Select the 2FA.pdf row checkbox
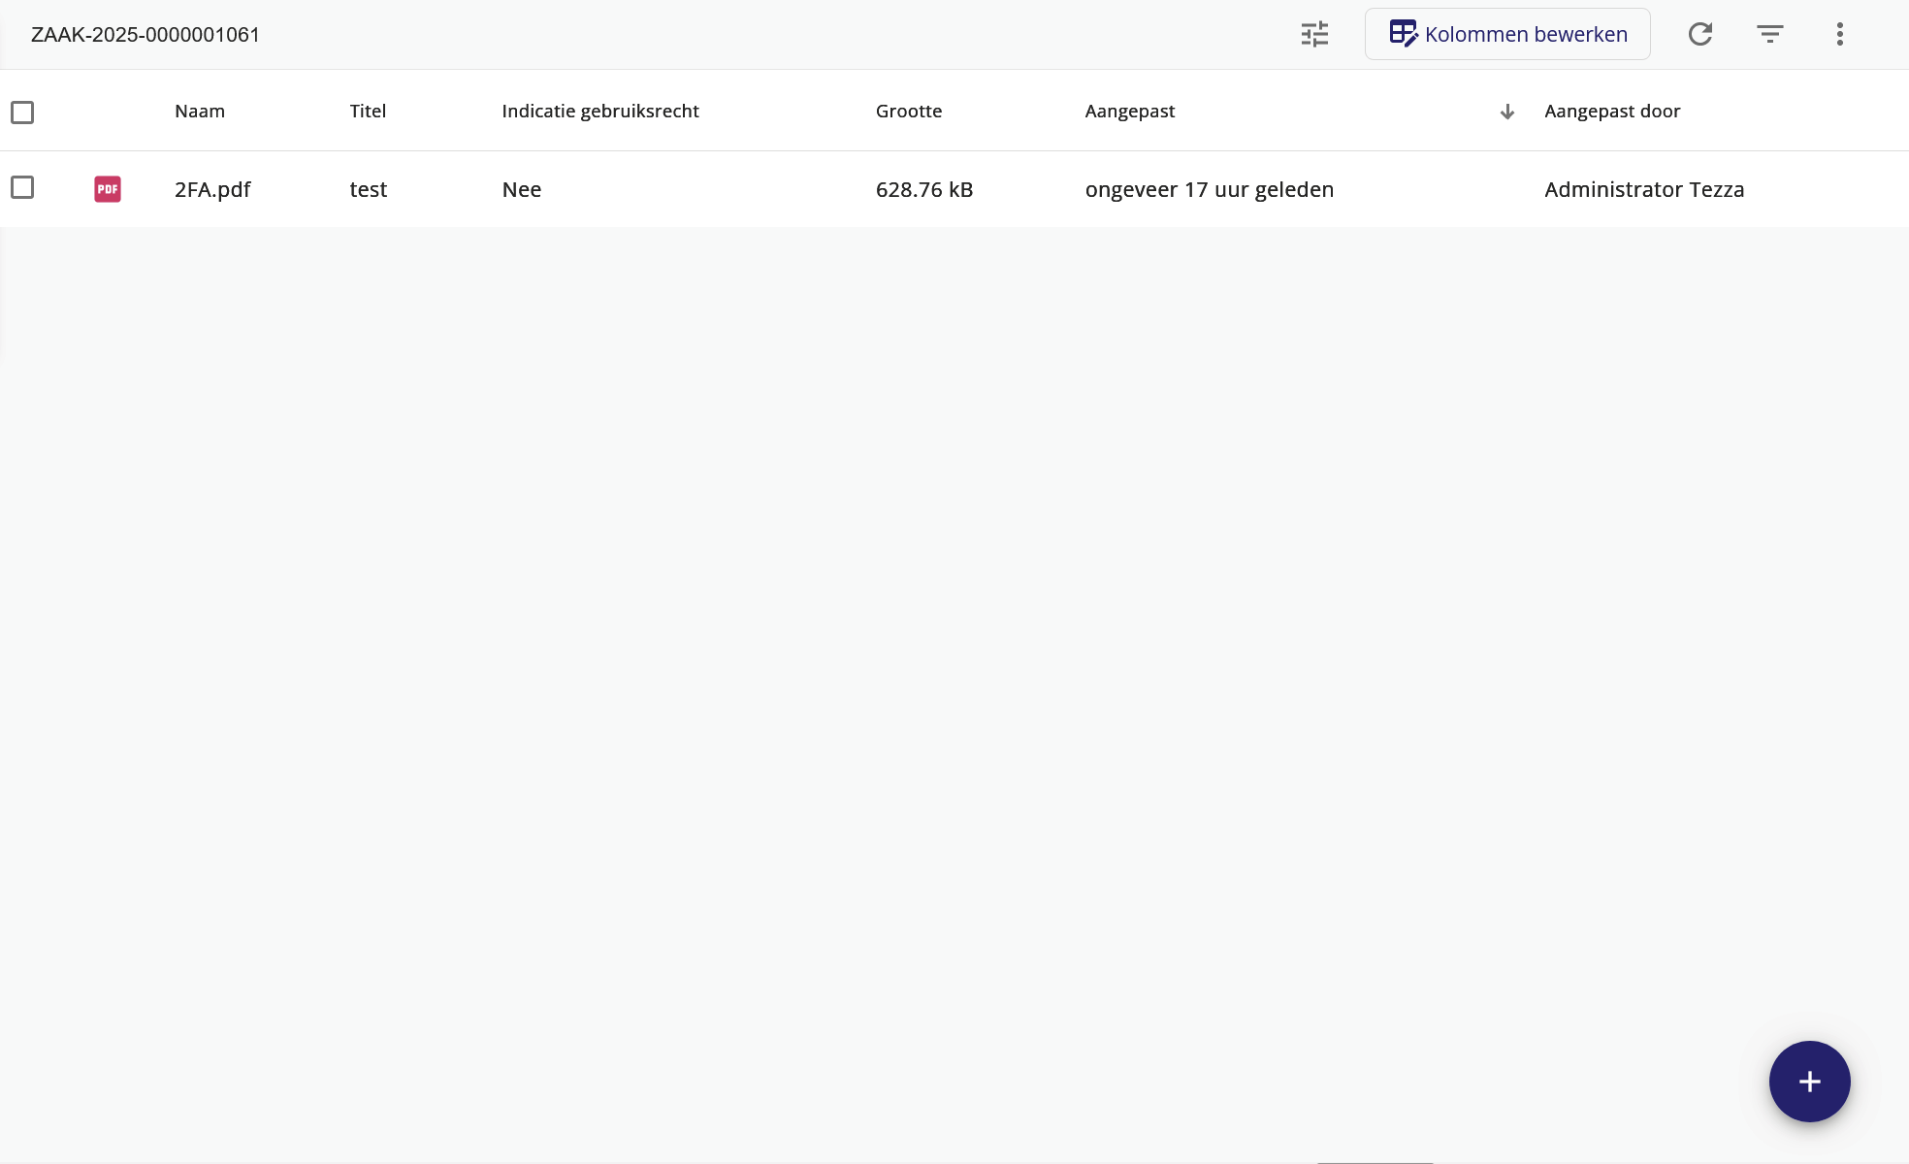 click(22, 187)
